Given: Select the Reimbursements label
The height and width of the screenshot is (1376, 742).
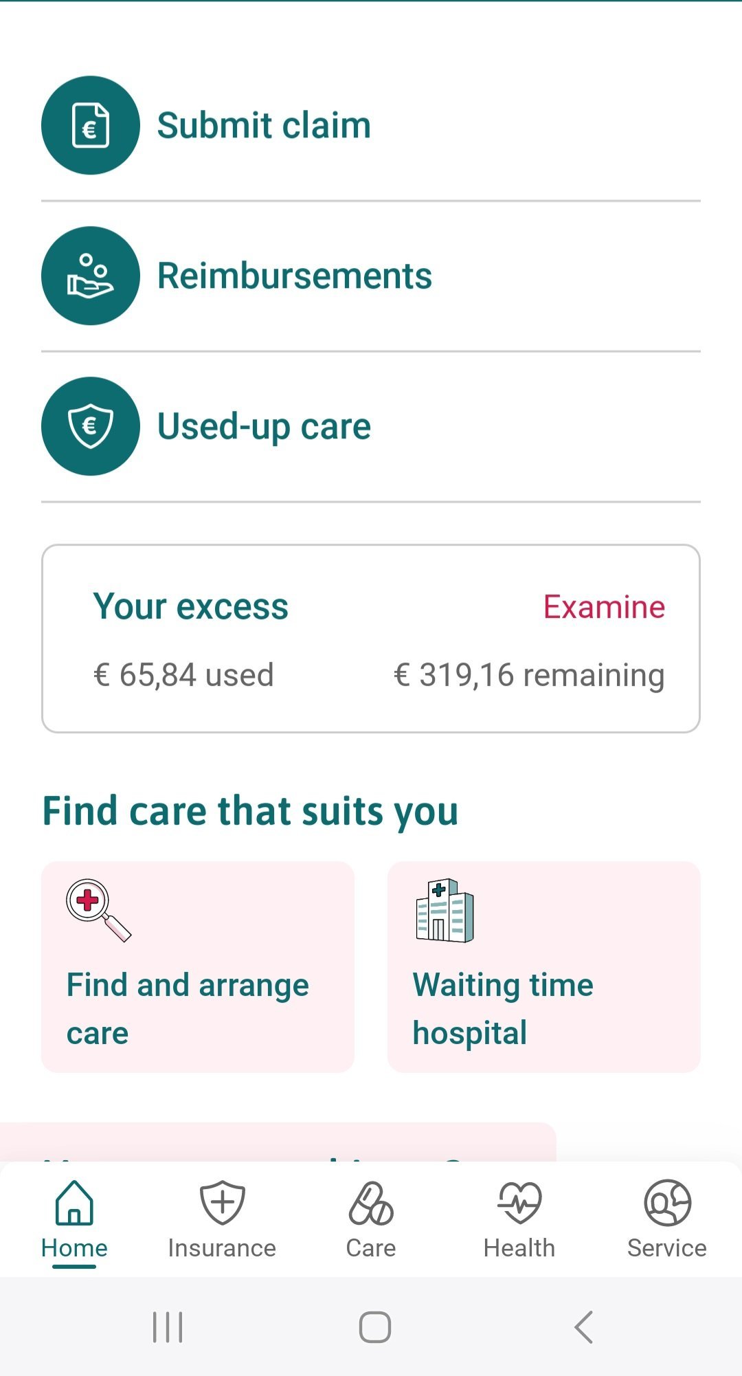Looking at the screenshot, I should pyautogui.click(x=295, y=276).
